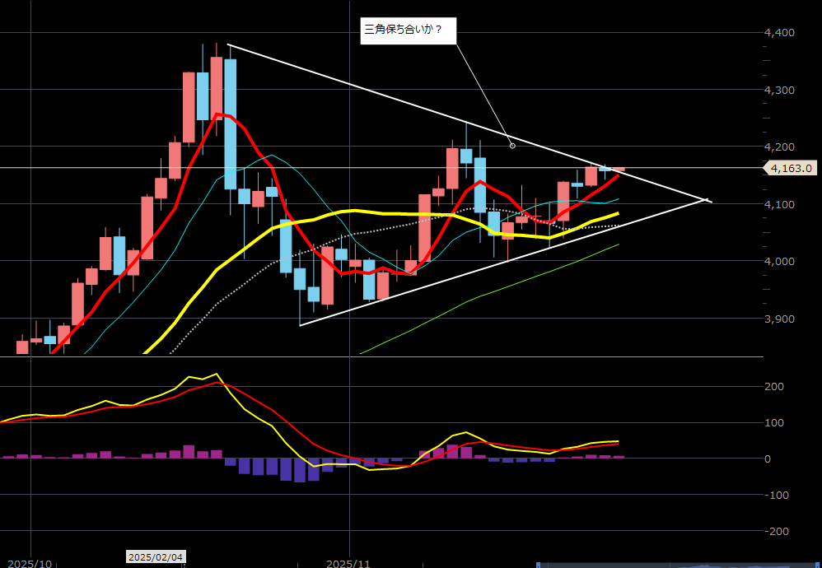Click the apex where the triangle trendlines meet

[x=707, y=199]
